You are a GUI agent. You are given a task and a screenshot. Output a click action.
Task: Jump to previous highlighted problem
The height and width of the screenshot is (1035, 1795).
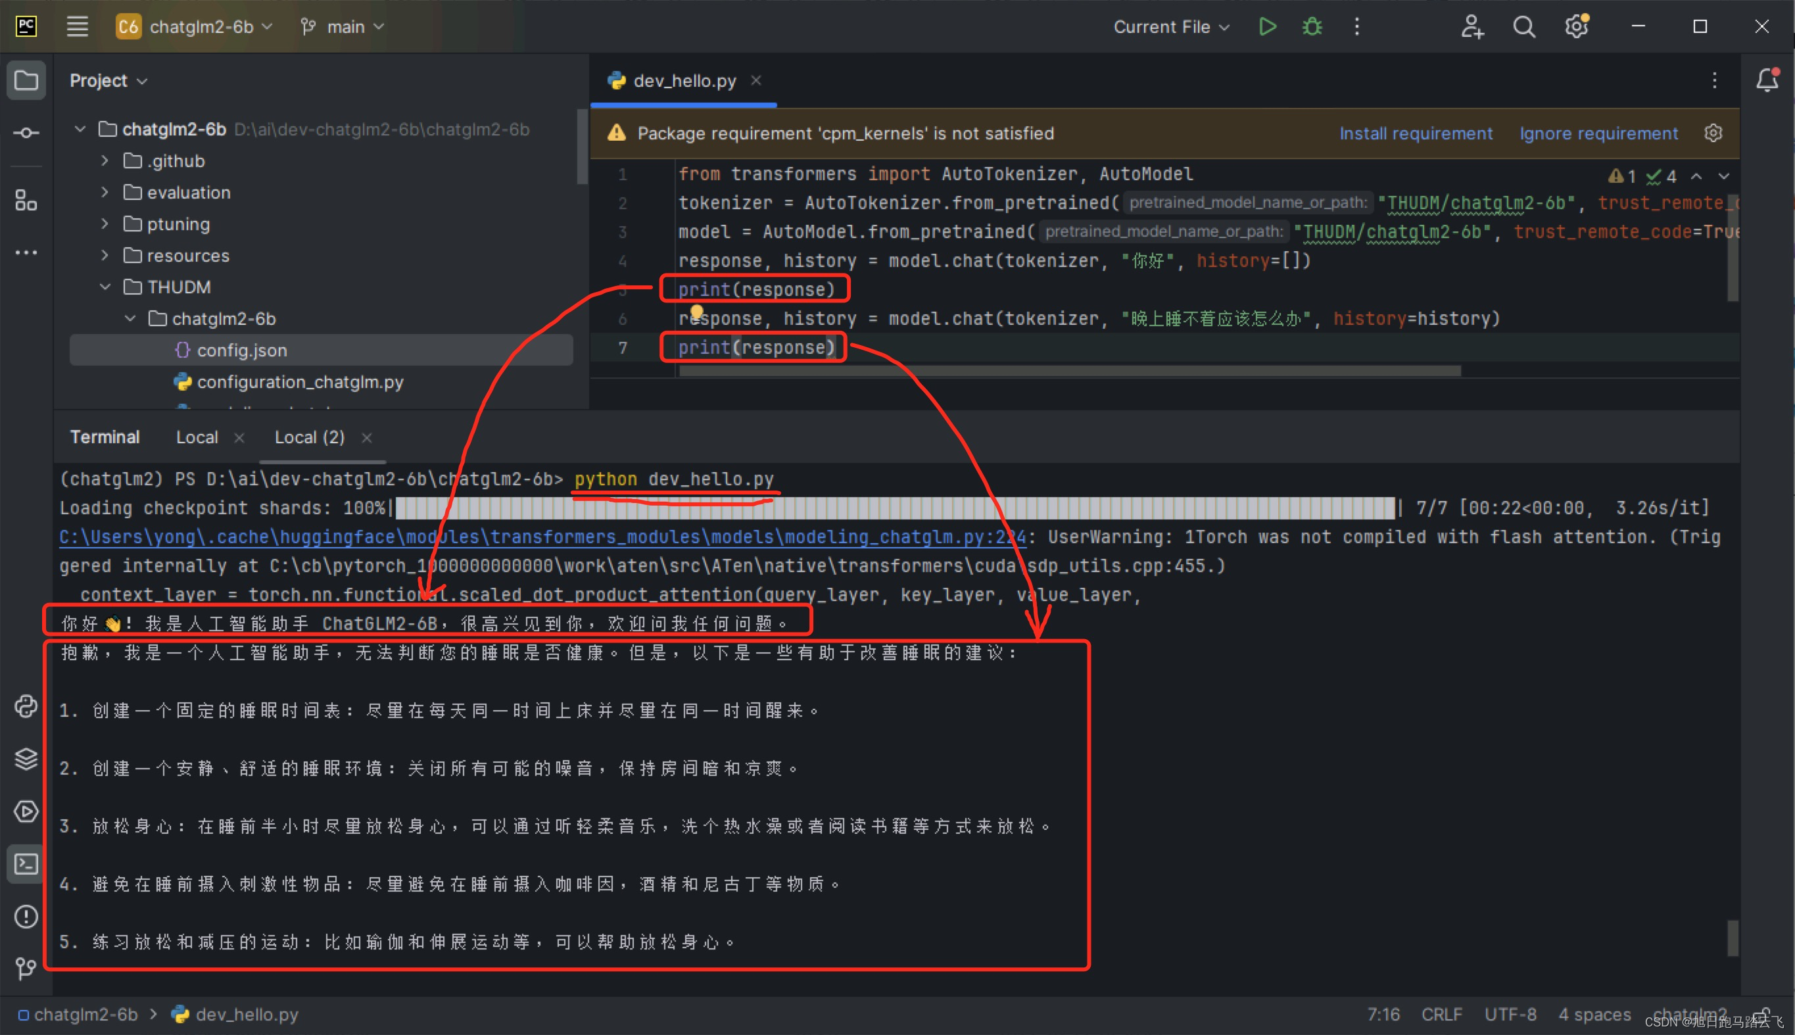[1696, 176]
